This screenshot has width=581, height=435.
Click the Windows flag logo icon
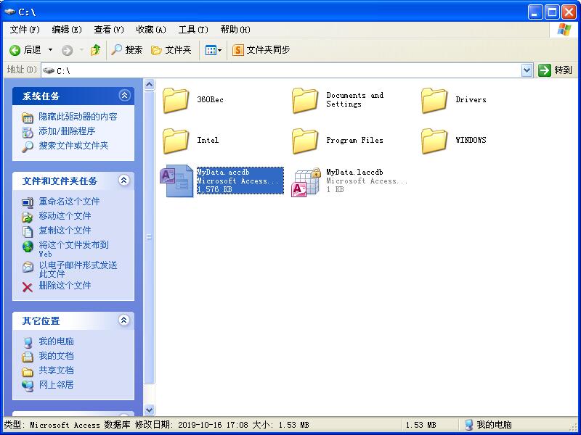564,30
